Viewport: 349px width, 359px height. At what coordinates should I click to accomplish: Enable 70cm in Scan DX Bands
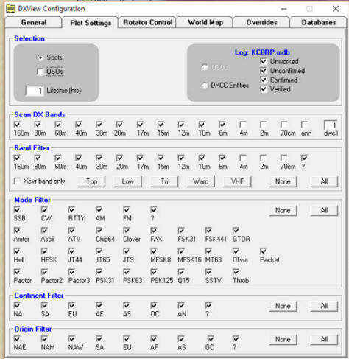tap(284, 124)
